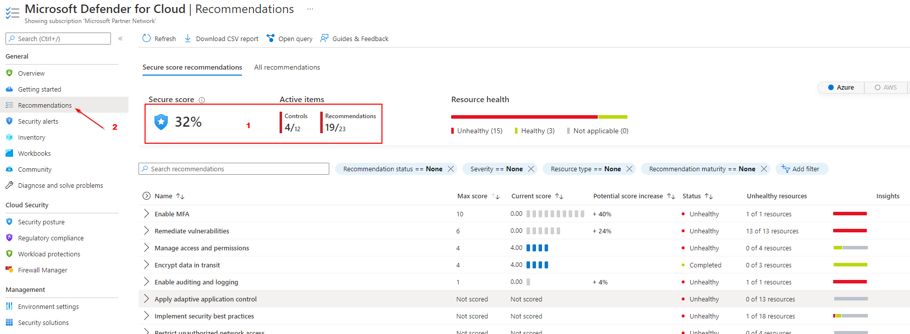Click the Add filter button
Viewport: 910px width, 334px height.
(x=802, y=169)
